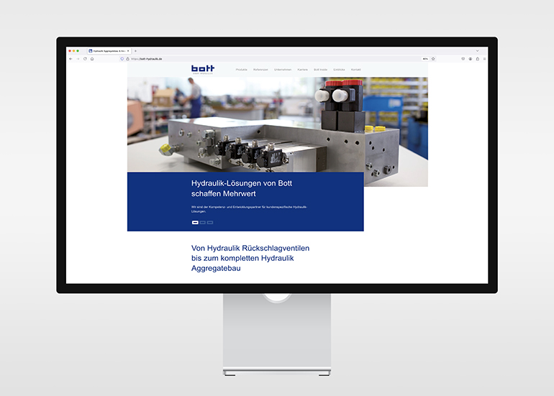
Task: Click 'Hydraulik-Lösungen von Bott schaffen Mehrwert' headline
Action: tap(242, 188)
